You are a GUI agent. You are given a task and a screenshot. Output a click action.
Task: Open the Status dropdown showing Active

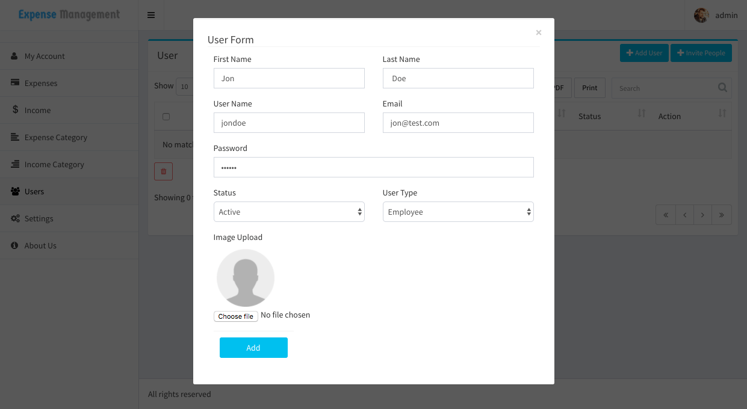pos(289,212)
